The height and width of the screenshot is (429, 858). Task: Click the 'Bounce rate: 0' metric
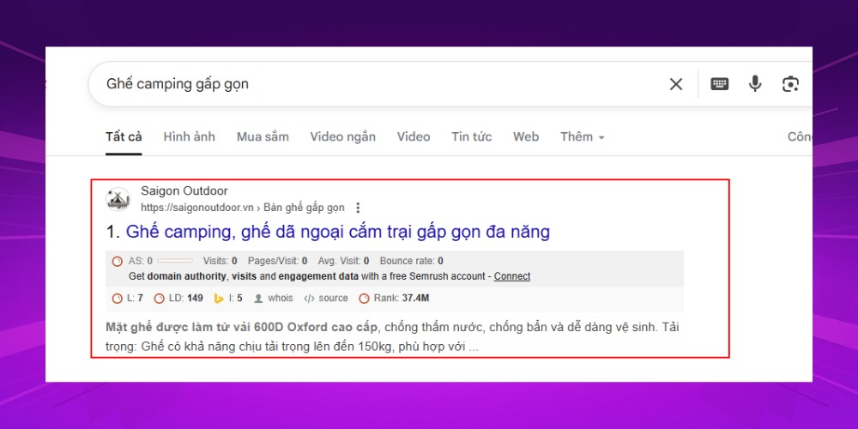pos(412,261)
